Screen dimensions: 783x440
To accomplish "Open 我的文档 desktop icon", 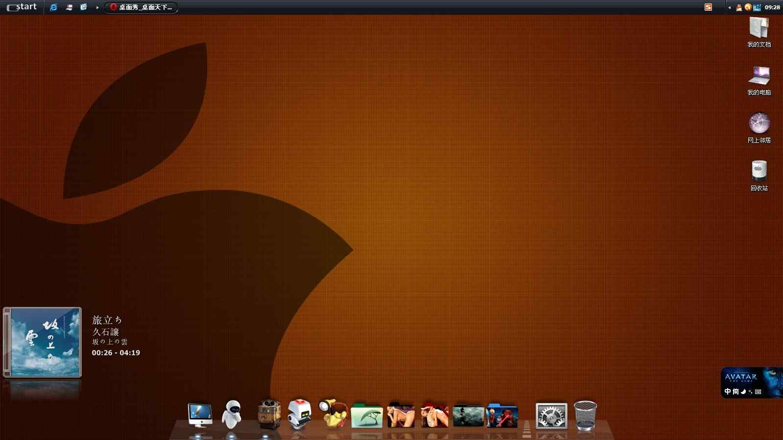I will [759, 32].
